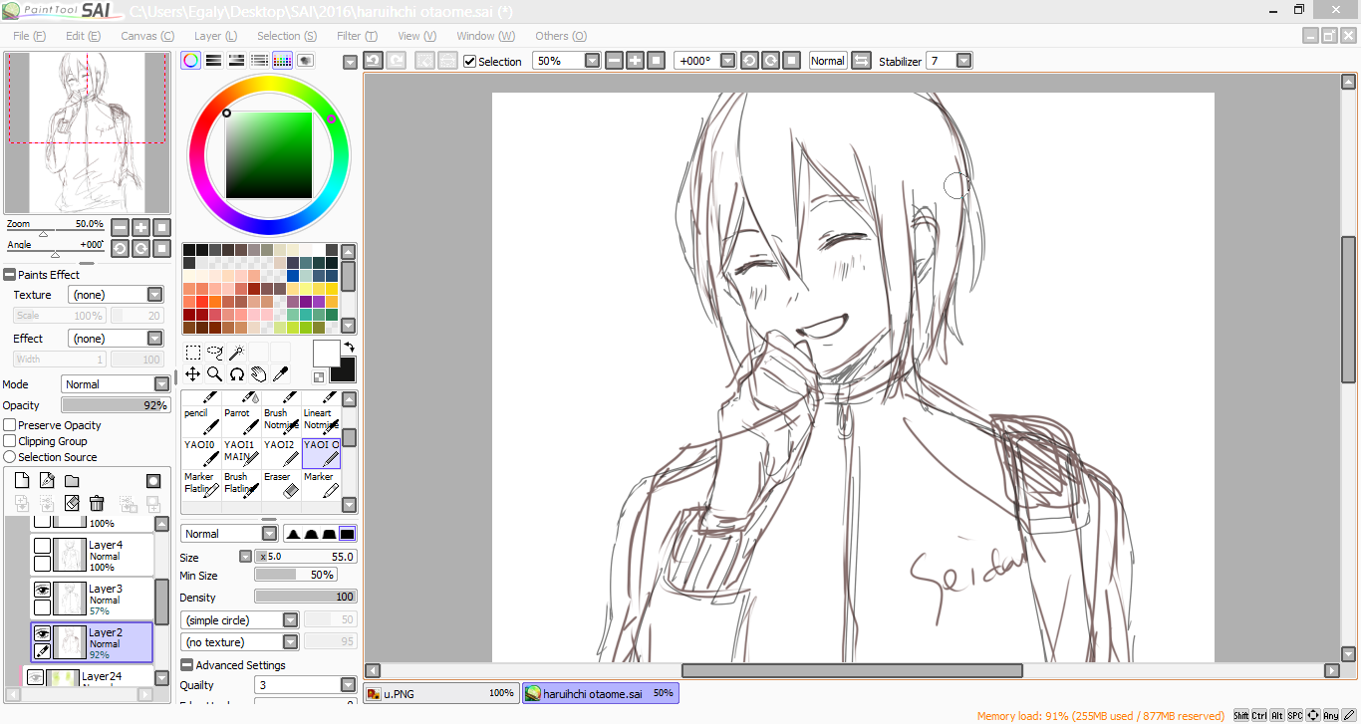Zoom in with plus button in navigator

point(140,227)
